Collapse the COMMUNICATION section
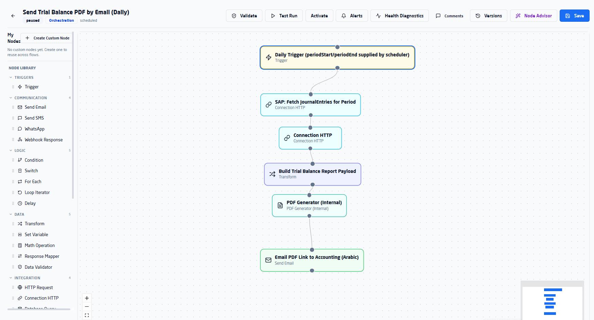594x320 pixels. point(11,98)
